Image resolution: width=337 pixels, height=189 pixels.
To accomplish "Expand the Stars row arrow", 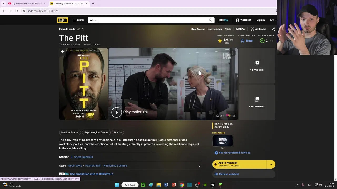I will pyautogui.click(x=200, y=166).
